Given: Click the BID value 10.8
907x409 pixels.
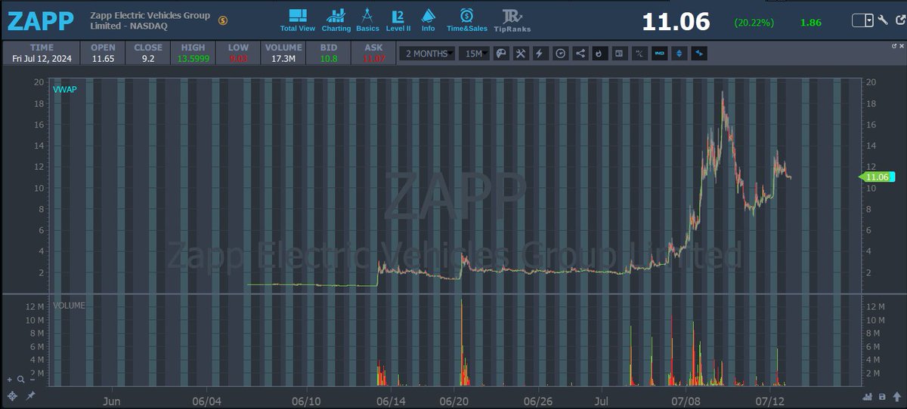Looking at the screenshot, I should click(x=328, y=58).
